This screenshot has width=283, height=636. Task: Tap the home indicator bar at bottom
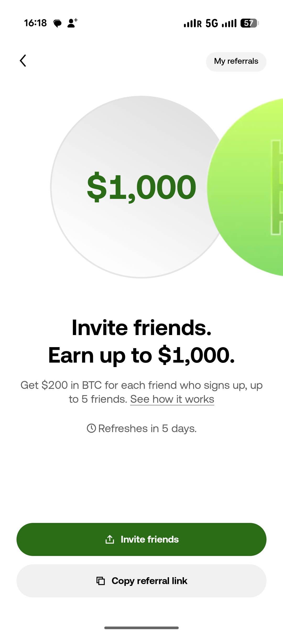tap(141, 628)
